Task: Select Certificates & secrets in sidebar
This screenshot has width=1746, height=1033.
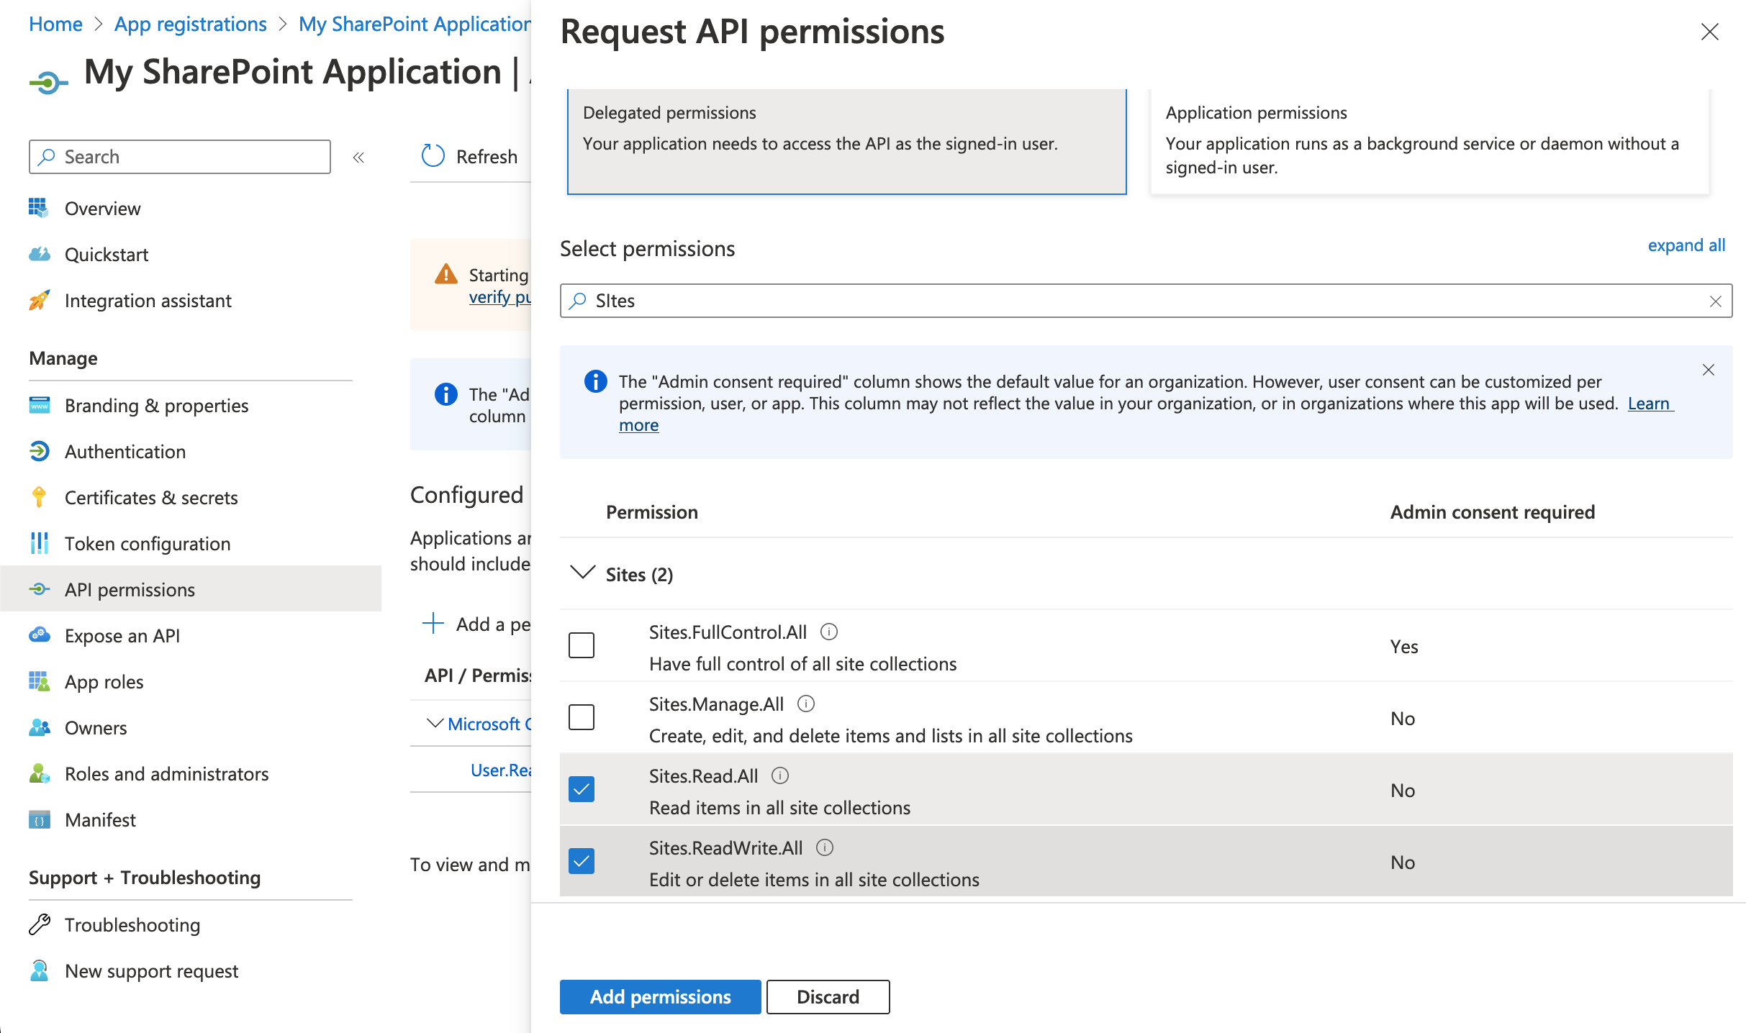Action: point(150,497)
